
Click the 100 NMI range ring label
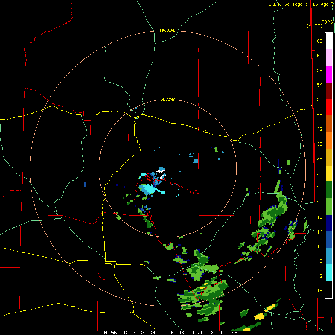167,31
